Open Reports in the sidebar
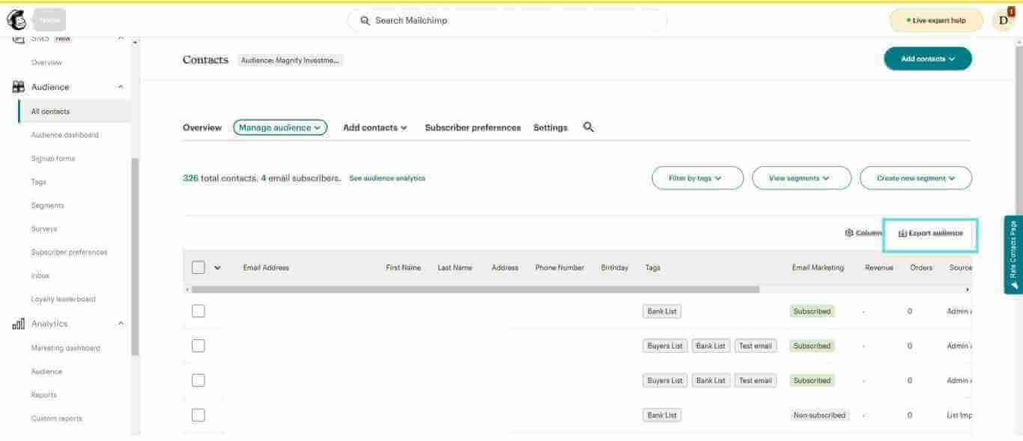 [43, 395]
